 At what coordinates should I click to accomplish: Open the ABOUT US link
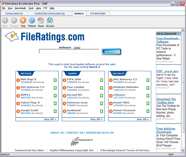pos(57,133)
